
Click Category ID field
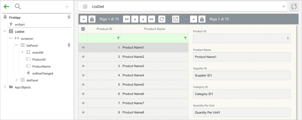pos(242,94)
